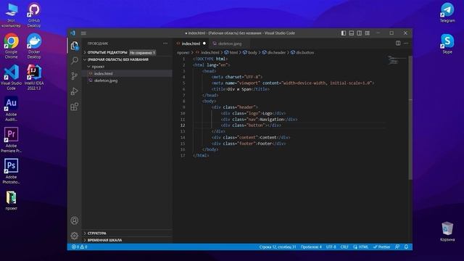The width and height of the screenshot is (464, 261).
Task: Open Run and Debug view
Action: [75, 91]
